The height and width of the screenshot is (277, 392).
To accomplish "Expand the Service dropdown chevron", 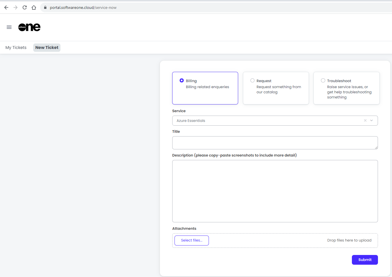I will pos(372,120).
